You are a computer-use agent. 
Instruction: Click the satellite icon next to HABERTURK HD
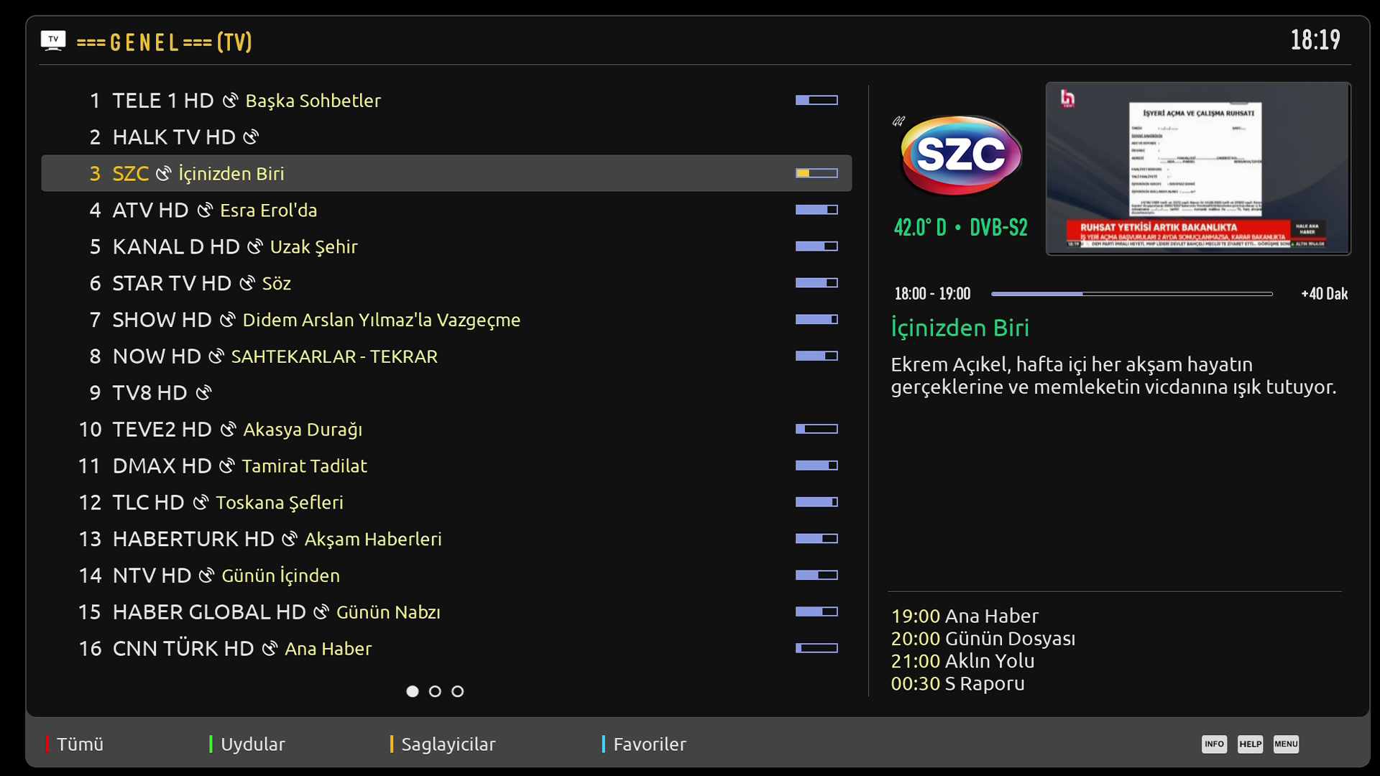coord(290,539)
